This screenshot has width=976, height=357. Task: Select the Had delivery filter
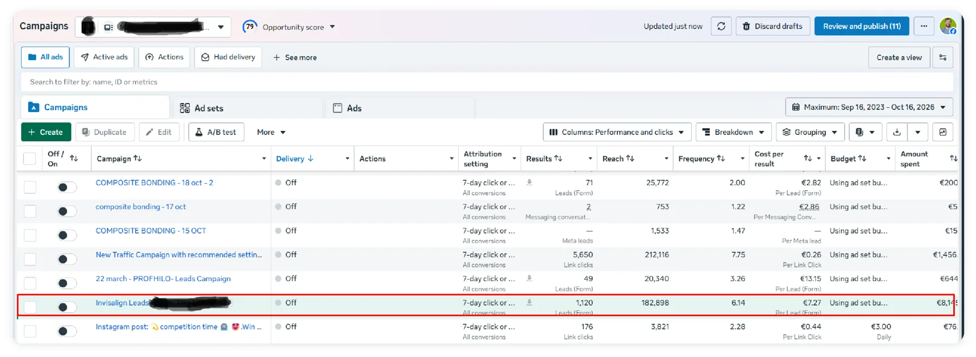[x=228, y=57]
